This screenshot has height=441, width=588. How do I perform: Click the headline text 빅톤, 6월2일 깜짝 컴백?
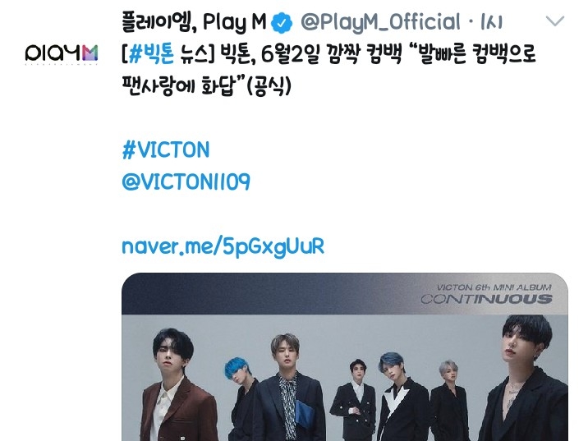coord(311,54)
